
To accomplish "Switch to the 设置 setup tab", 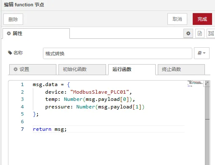I will tap(33, 70).
